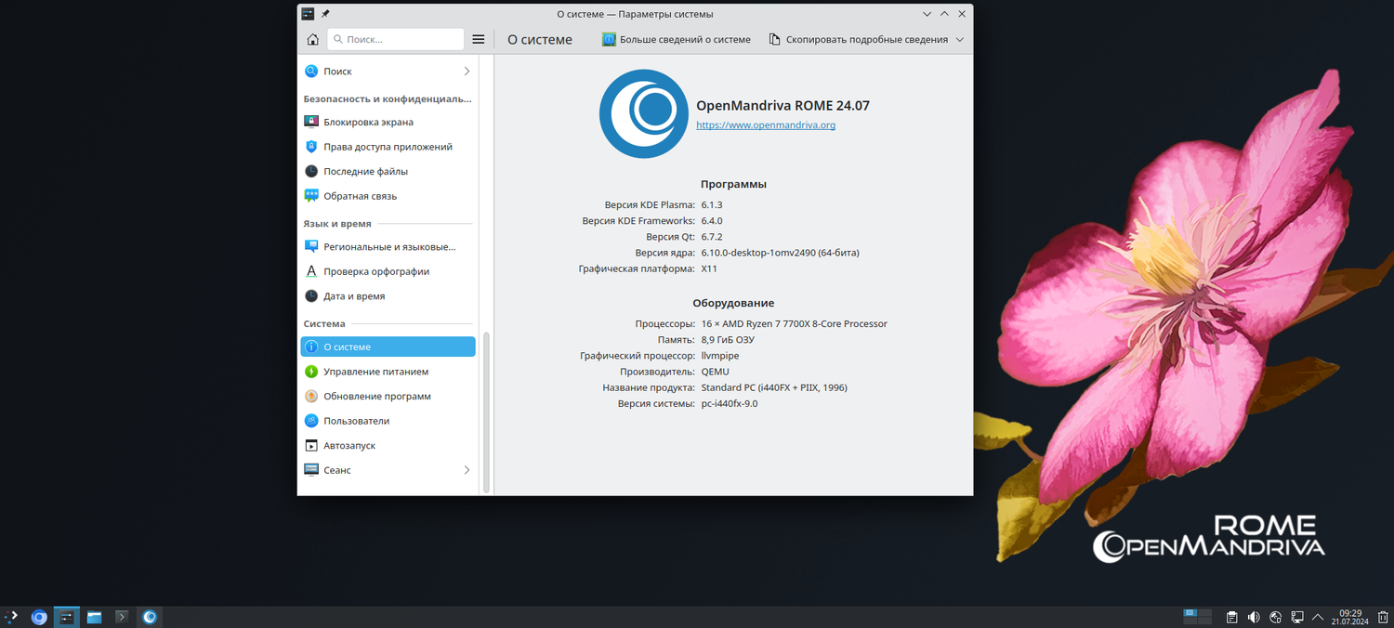Image resolution: width=1394 pixels, height=628 pixels.
Task: Show hidden system tray icons arrow
Action: (1319, 617)
